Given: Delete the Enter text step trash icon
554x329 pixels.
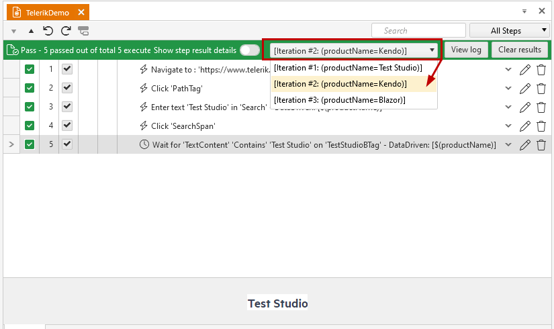Looking at the screenshot, I should pyautogui.click(x=541, y=107).
